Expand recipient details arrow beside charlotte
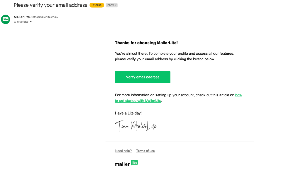 click(31, 22)
